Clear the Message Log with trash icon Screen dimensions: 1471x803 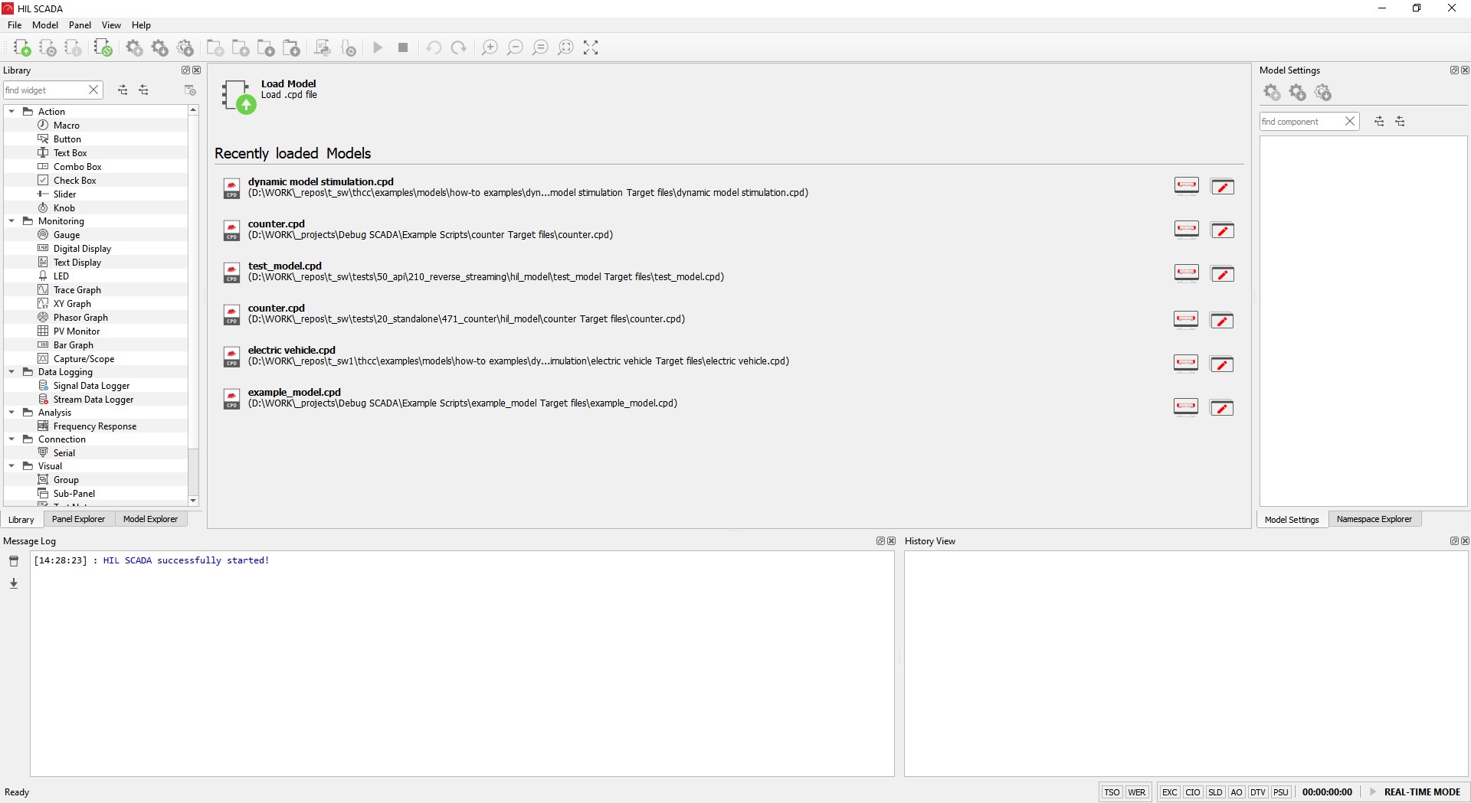click(x=14, y=561)
